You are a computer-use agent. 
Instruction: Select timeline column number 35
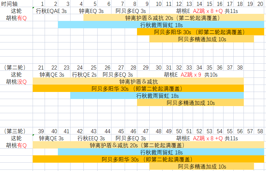[x=208, y=67]
